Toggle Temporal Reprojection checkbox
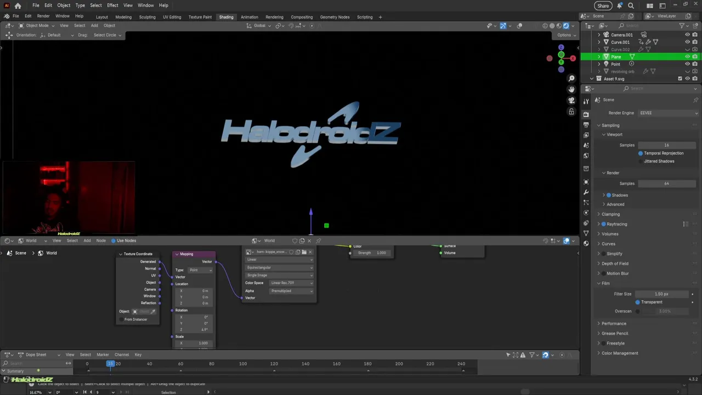This screenshot has width=702, height=395. point(641,153)
